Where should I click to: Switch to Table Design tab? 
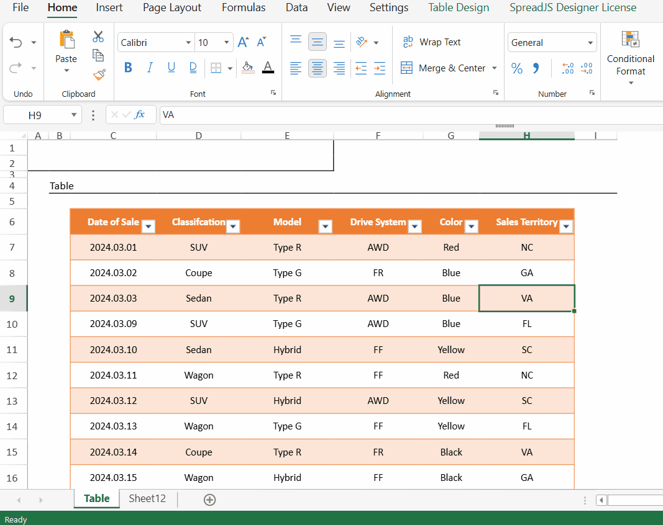tap(459, 7)
